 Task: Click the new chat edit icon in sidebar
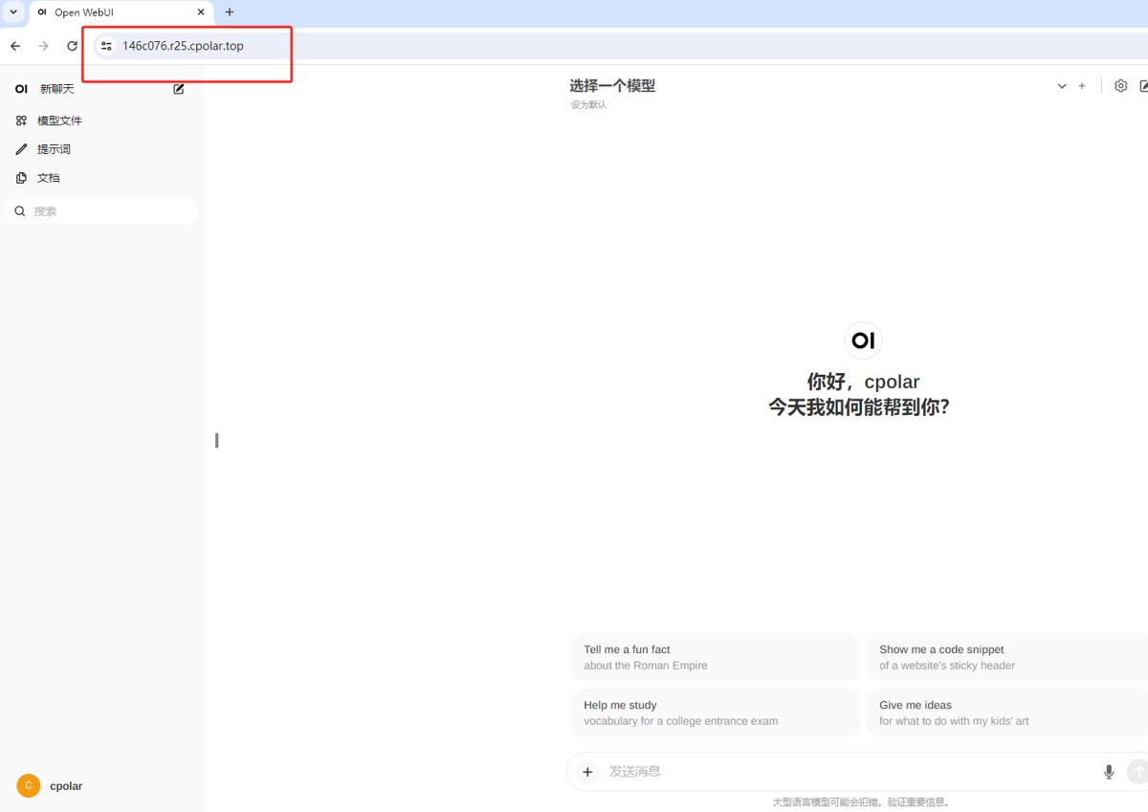[x=179, y=89]
